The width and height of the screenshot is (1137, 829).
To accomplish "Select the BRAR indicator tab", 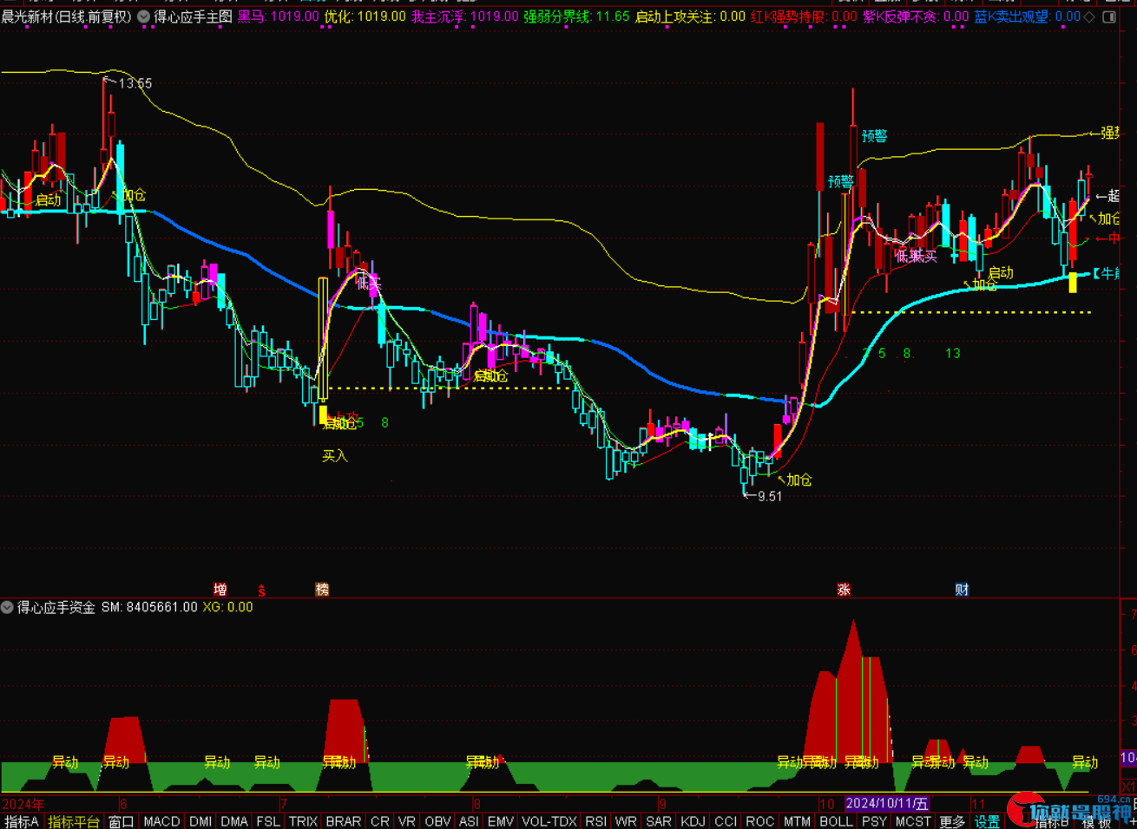I will point(344,821).
